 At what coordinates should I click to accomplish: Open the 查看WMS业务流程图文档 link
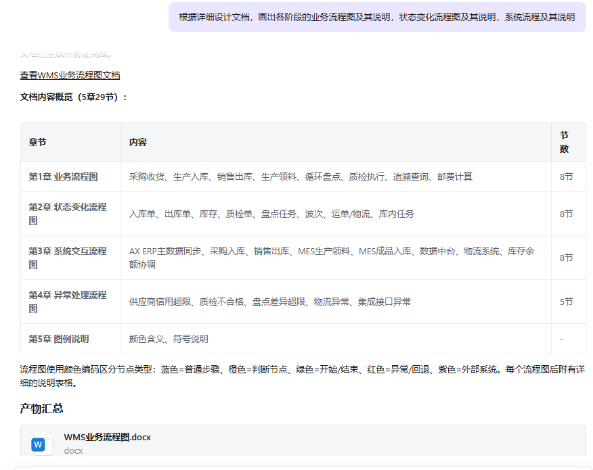click(x=70, y=75)
